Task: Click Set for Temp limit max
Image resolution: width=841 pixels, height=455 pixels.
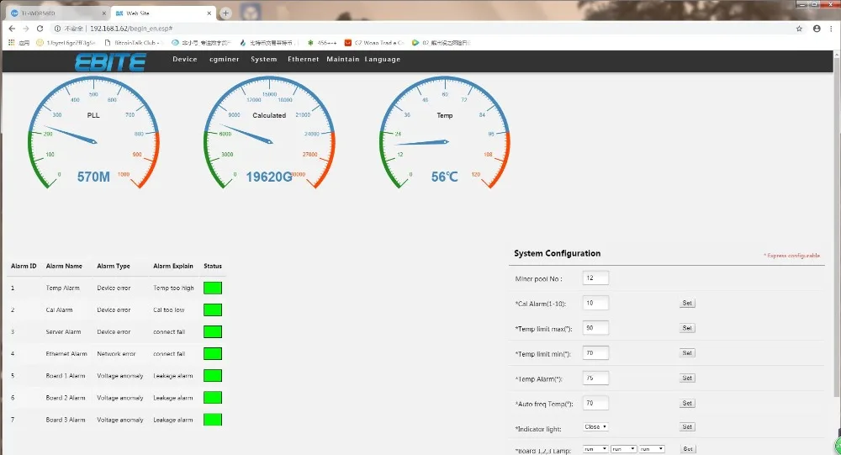Action: (x=687, y=328)
